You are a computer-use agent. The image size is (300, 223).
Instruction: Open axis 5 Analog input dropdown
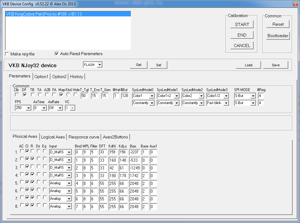click(69, 183)
